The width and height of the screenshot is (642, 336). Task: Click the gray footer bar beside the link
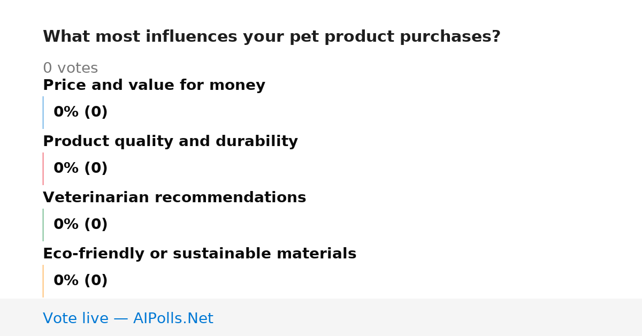pos(428,317)
